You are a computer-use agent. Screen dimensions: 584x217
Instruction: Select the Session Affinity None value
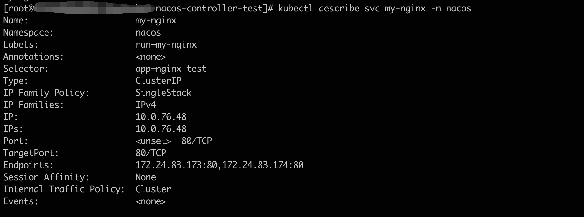coord(146,177)
